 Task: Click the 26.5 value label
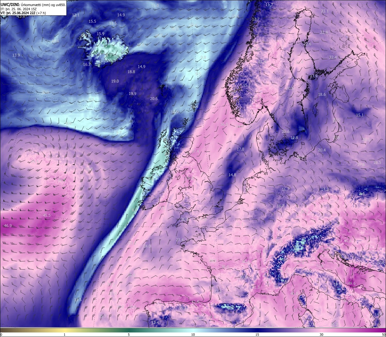377,162
